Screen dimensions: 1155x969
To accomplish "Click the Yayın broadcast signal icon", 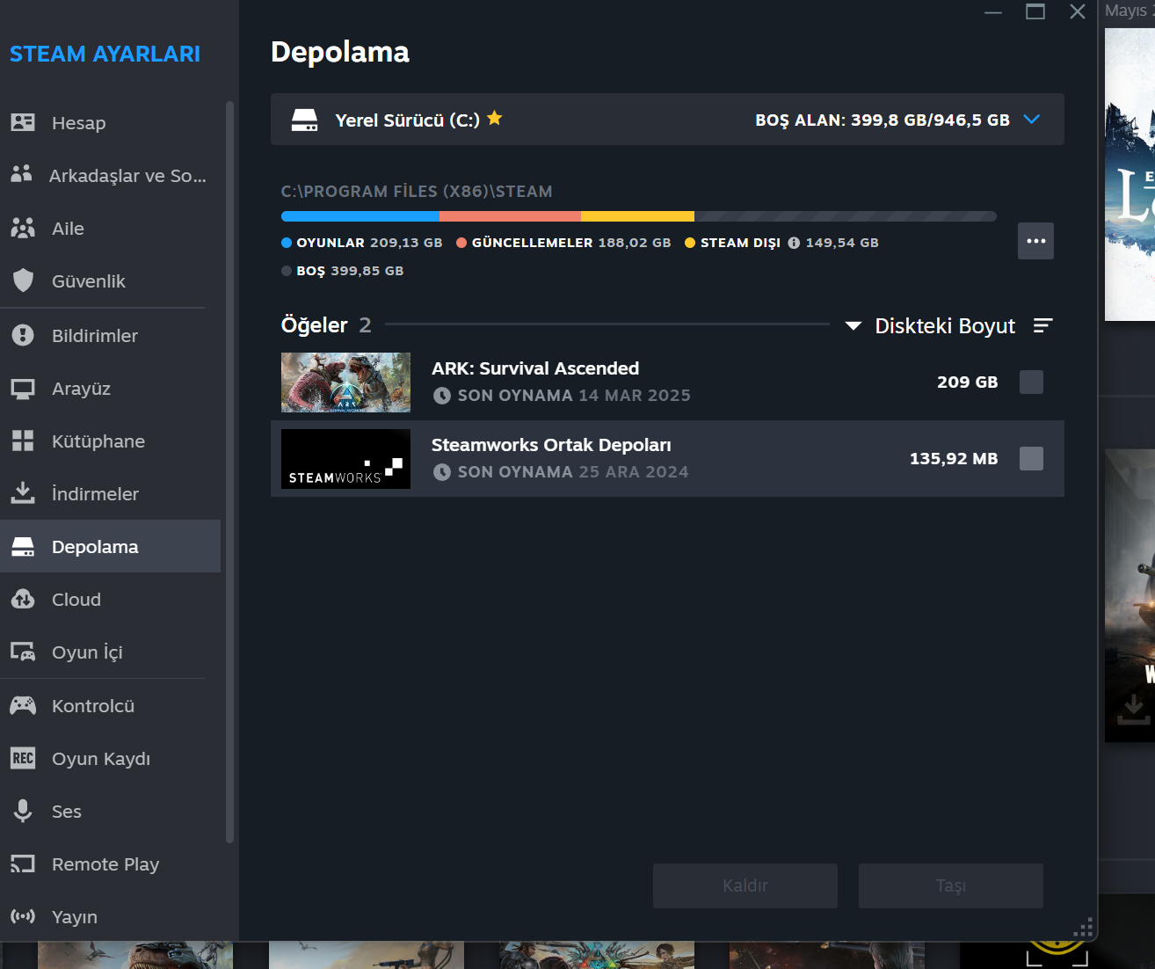I will click(23, 916).
